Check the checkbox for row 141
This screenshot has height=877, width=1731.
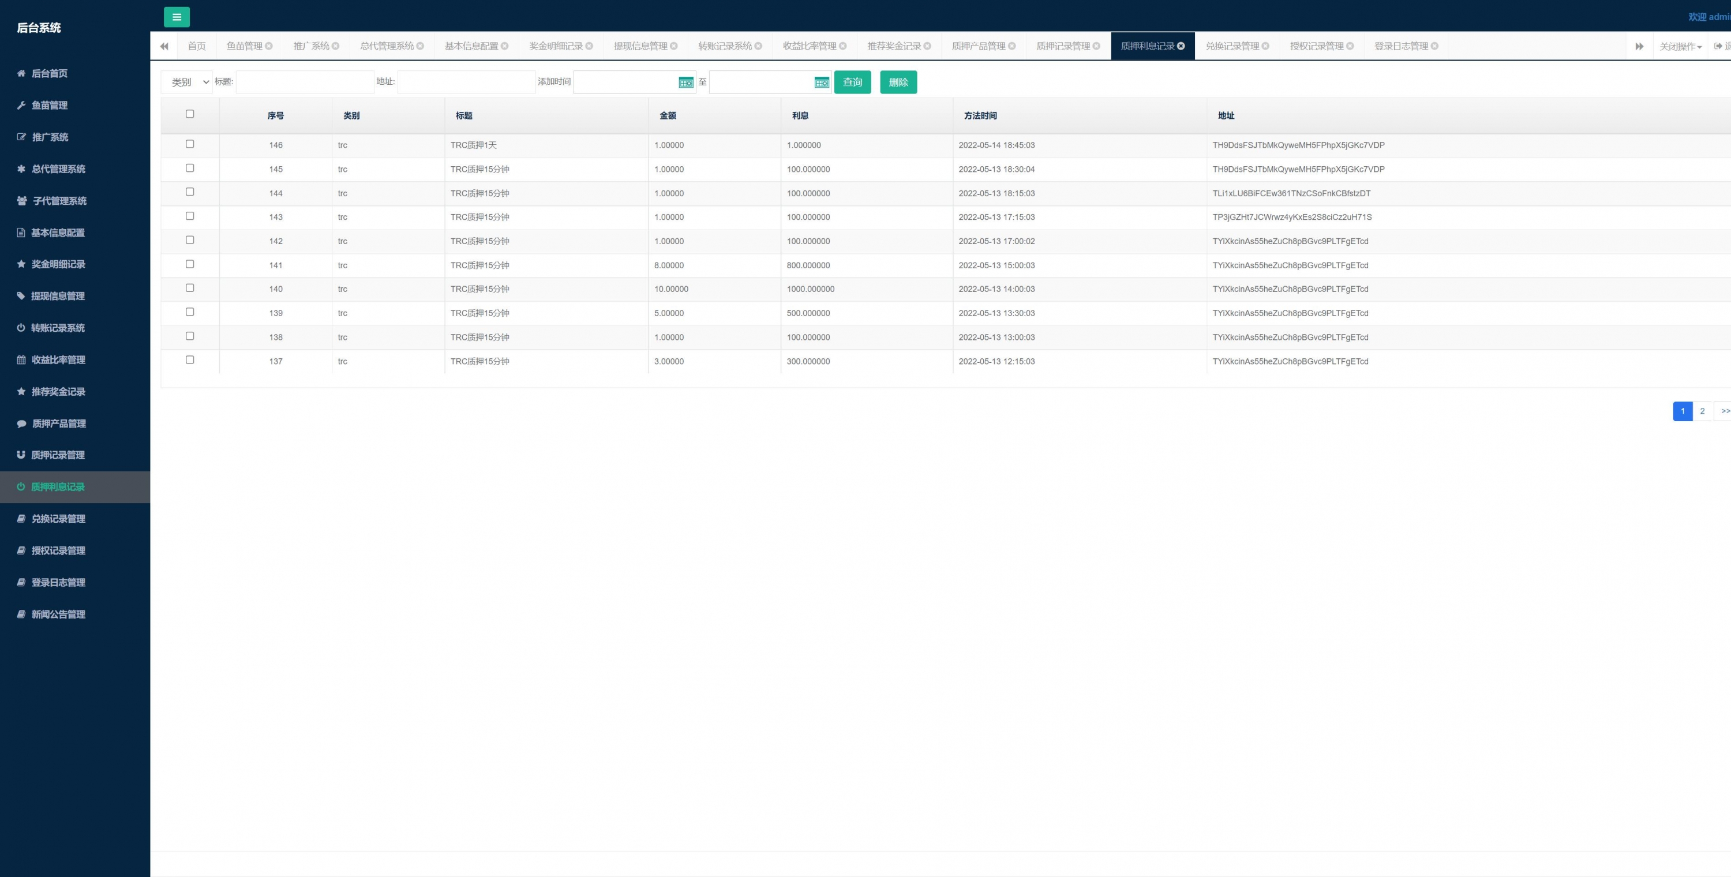coord(189,264)
